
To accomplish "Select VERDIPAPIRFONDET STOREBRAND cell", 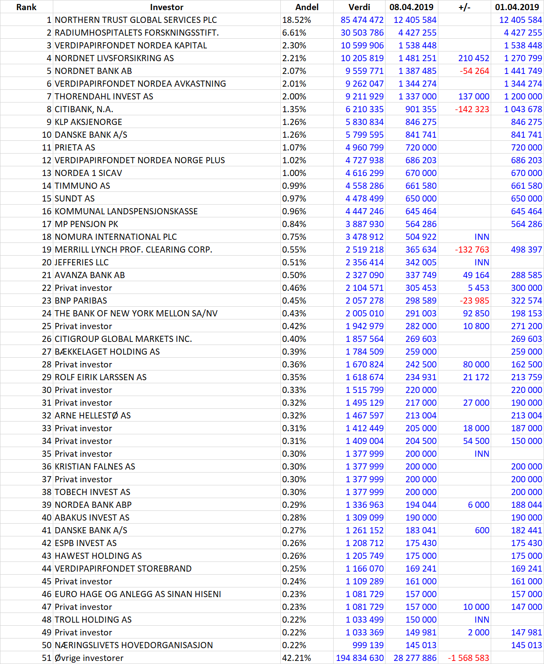I will [166, 569].
